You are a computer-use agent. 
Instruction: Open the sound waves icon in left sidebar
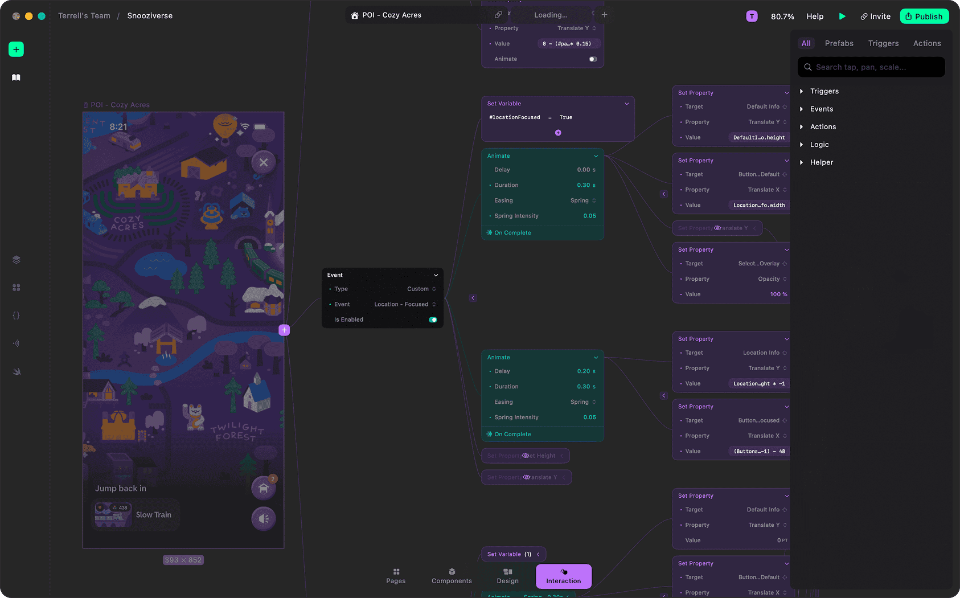[x=16, y=343]
